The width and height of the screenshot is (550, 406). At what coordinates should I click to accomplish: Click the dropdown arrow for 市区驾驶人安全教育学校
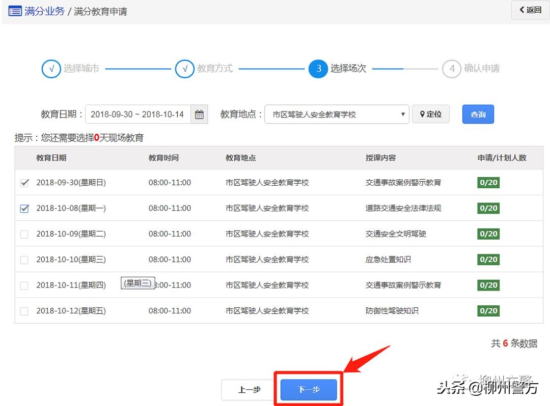[x=402, y=114]
